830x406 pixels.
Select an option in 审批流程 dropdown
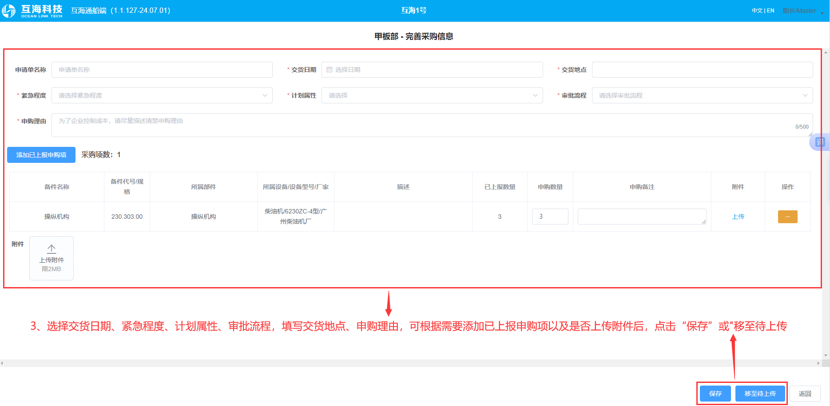point(702,95)
